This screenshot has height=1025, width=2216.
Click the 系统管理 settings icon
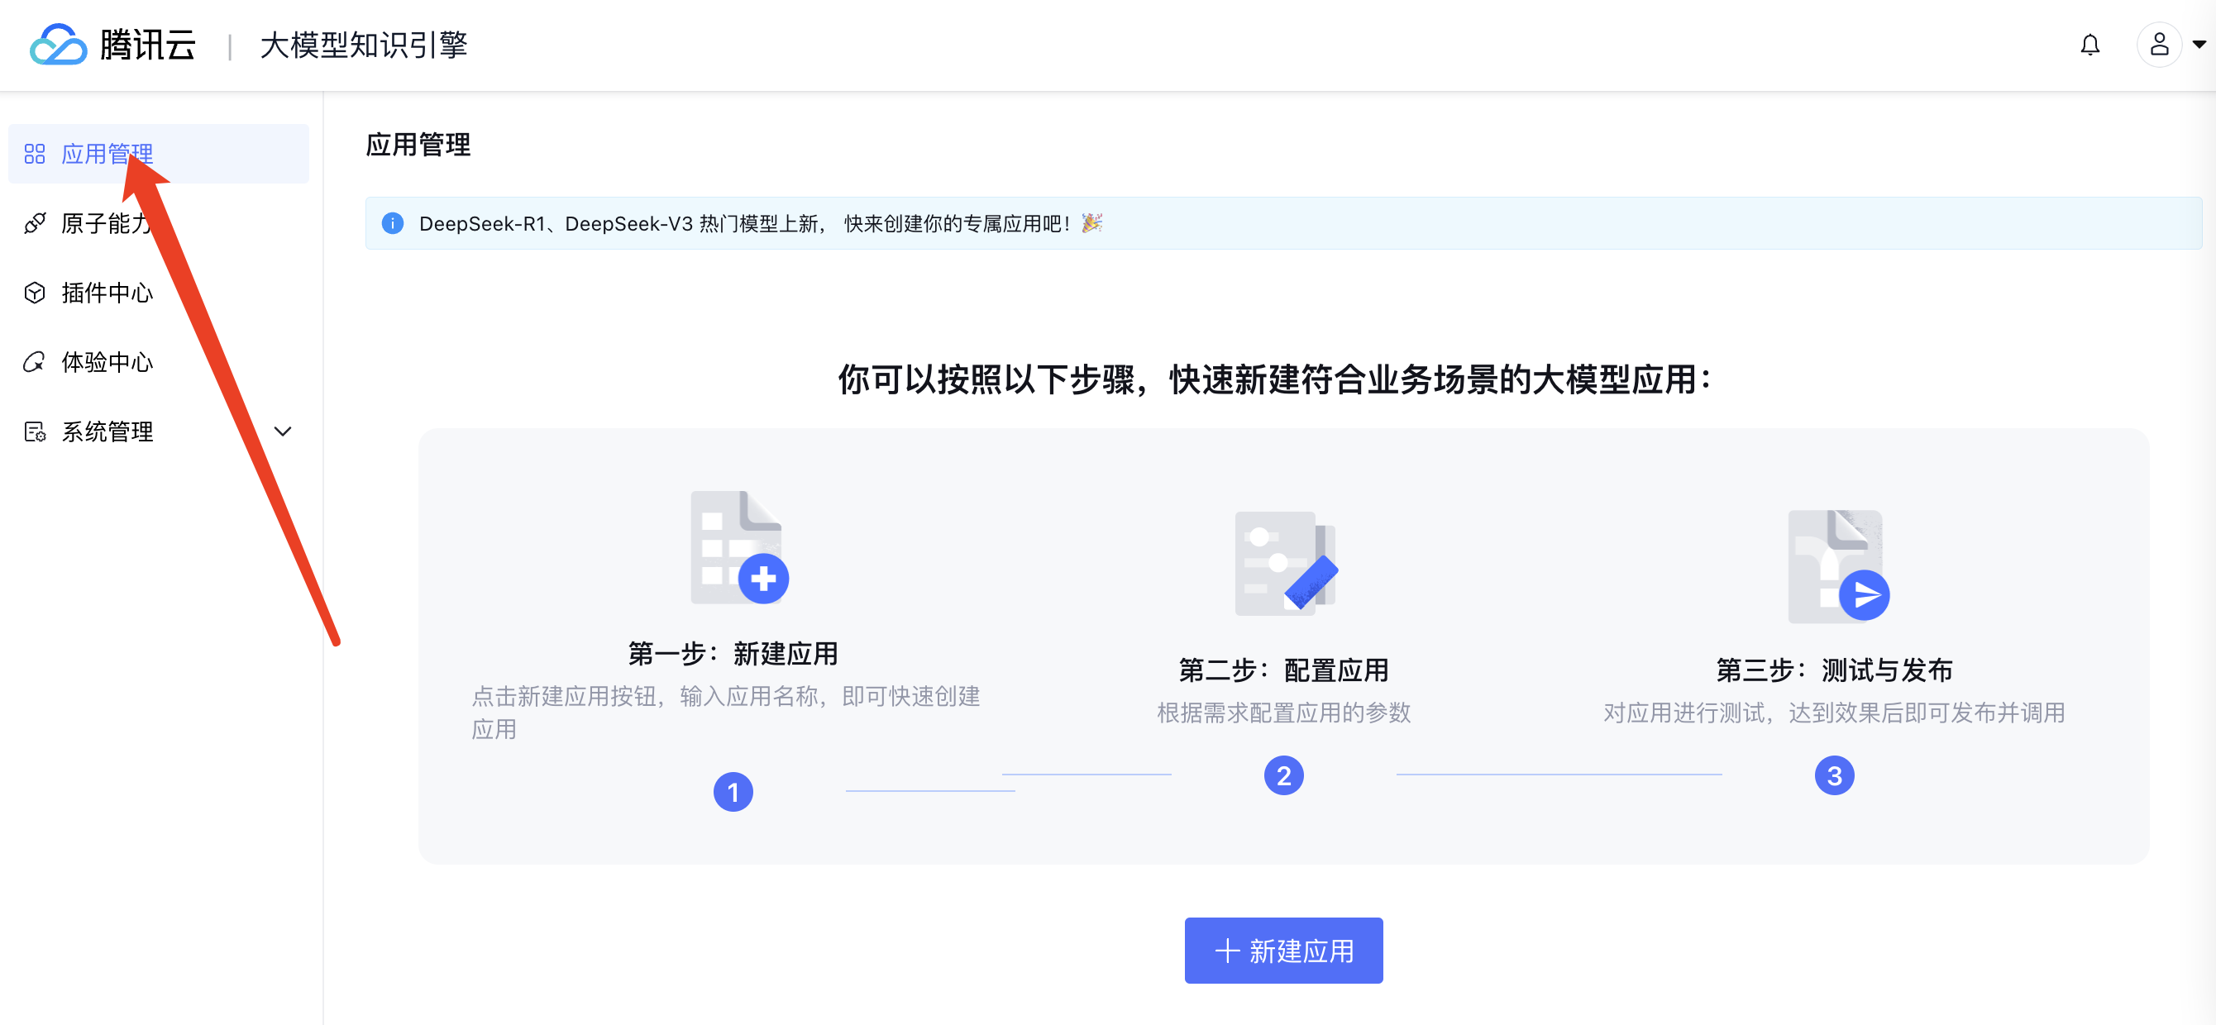click(35, 431)
